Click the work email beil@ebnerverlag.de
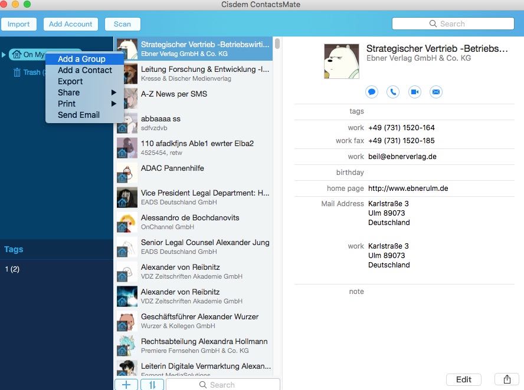Screen dimensions: 524x390 pyautogui.click(x=402, y=157)
